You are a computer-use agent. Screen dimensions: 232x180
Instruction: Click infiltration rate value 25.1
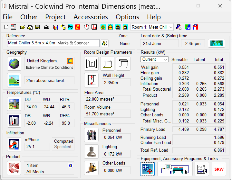point(37,147)
